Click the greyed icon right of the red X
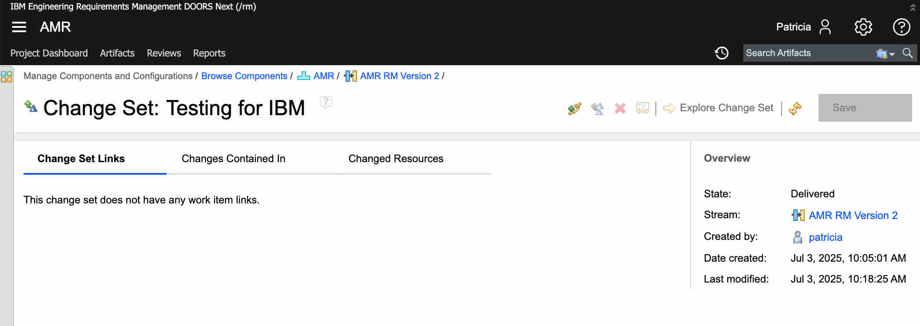 642,108
